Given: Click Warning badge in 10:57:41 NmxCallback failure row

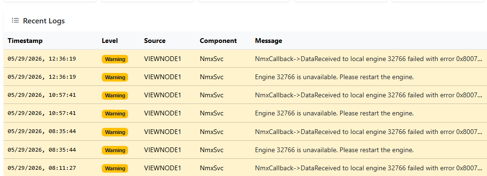Looking at the screenshot, I should point(115,95).
